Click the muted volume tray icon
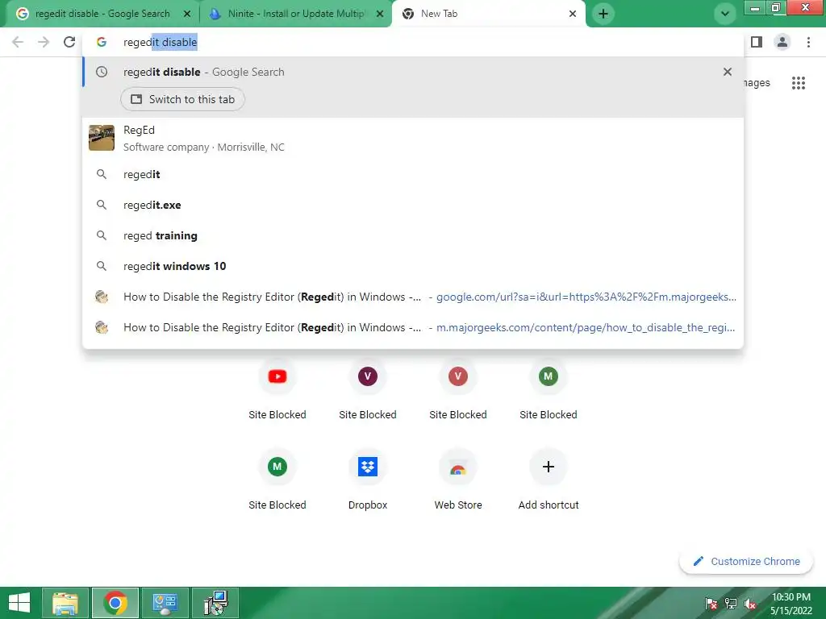The image size is (826, 619). click(x=750, y=604)
